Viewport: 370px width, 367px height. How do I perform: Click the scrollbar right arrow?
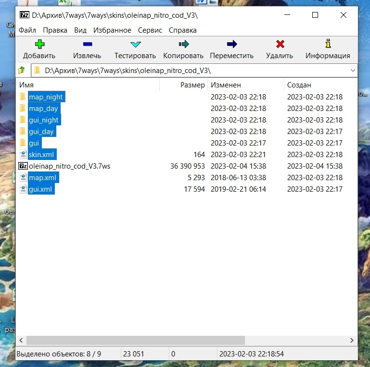(353, 340)
